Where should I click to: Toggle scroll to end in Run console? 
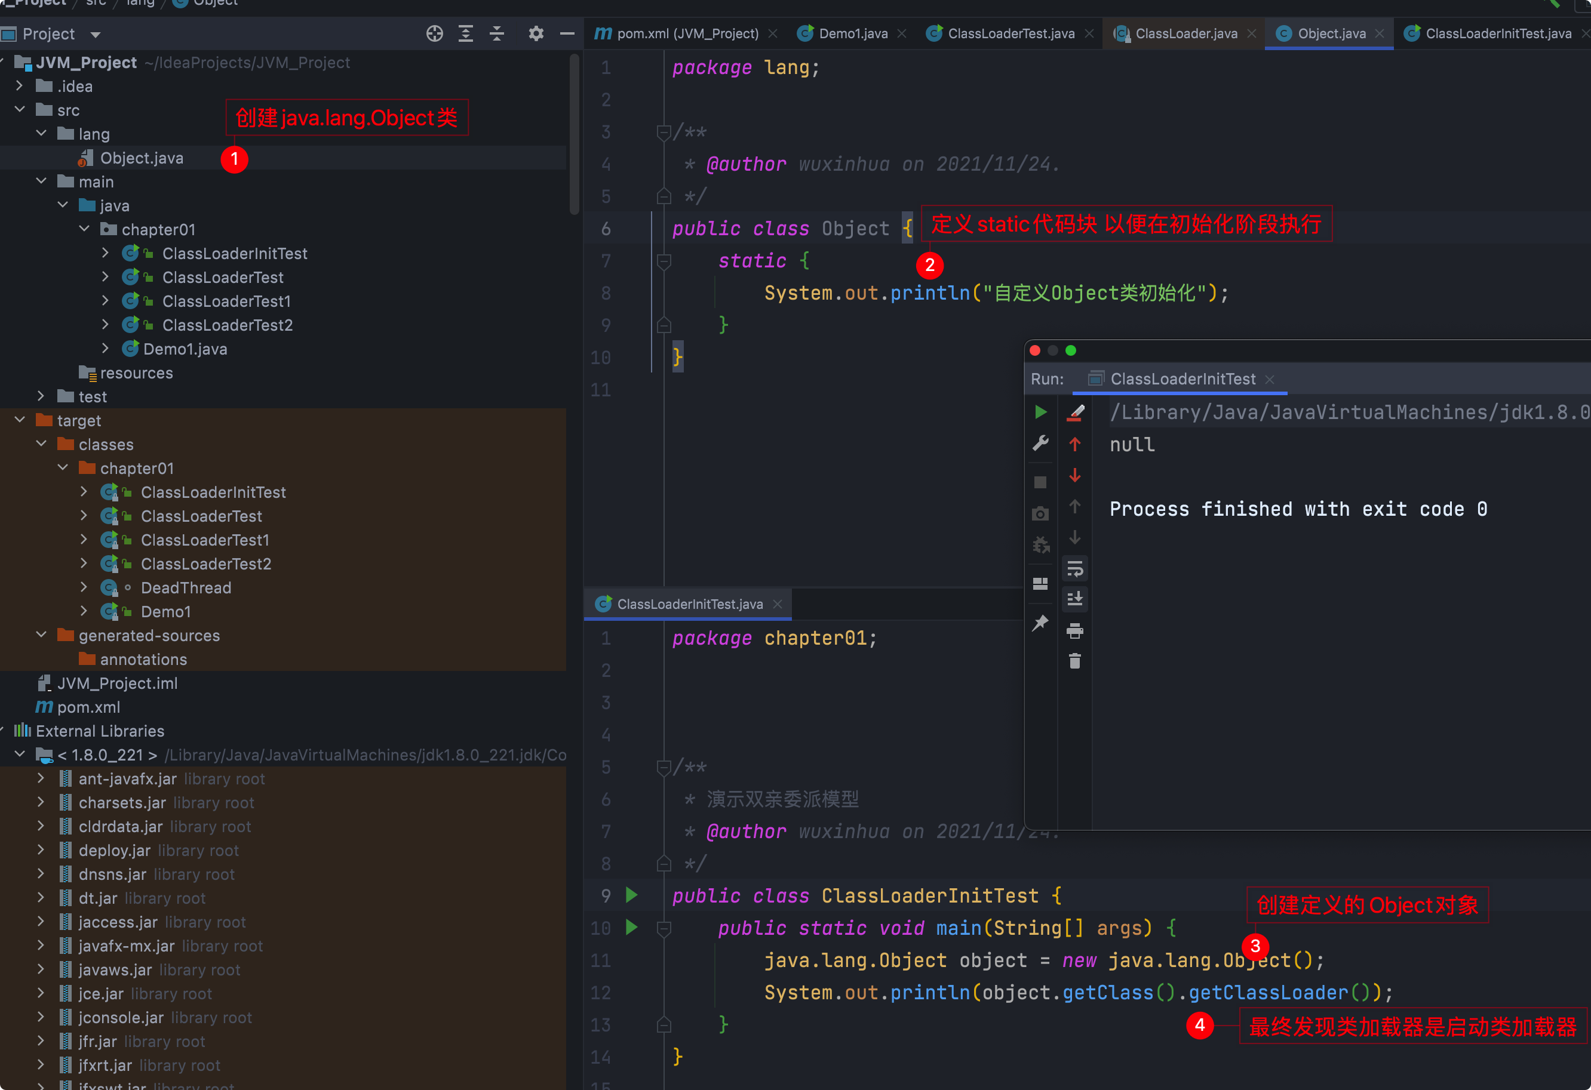click(1075, 599)
